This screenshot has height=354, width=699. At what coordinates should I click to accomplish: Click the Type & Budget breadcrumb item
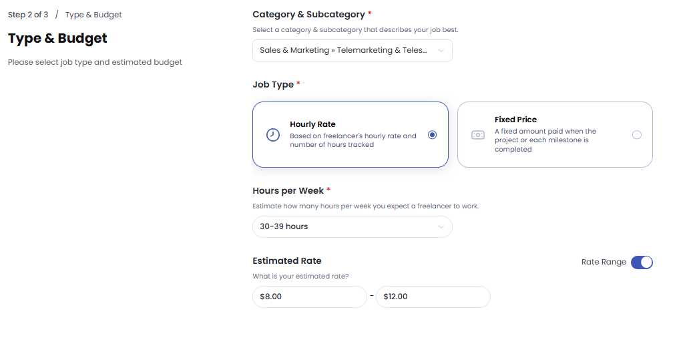[93, 15]
